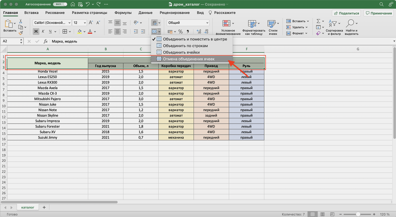Increase indent
Viewport: 396px width, 217px height.
tap(143, 31)
